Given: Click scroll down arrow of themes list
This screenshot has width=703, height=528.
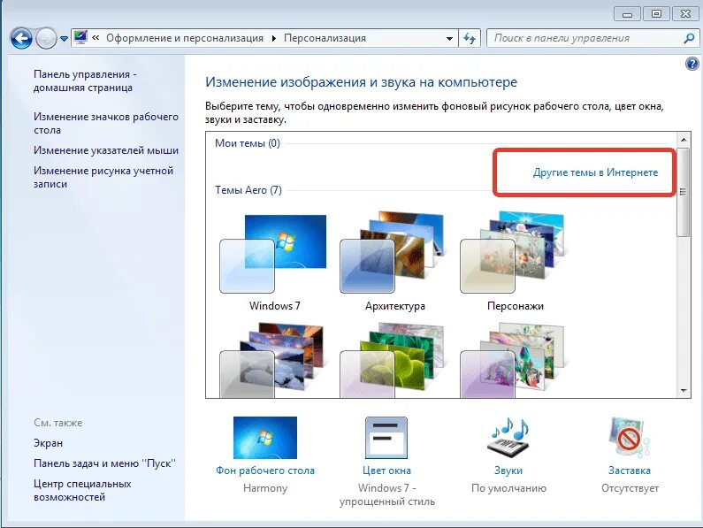Looking at the screenshot, I should [x=684, y=391].
